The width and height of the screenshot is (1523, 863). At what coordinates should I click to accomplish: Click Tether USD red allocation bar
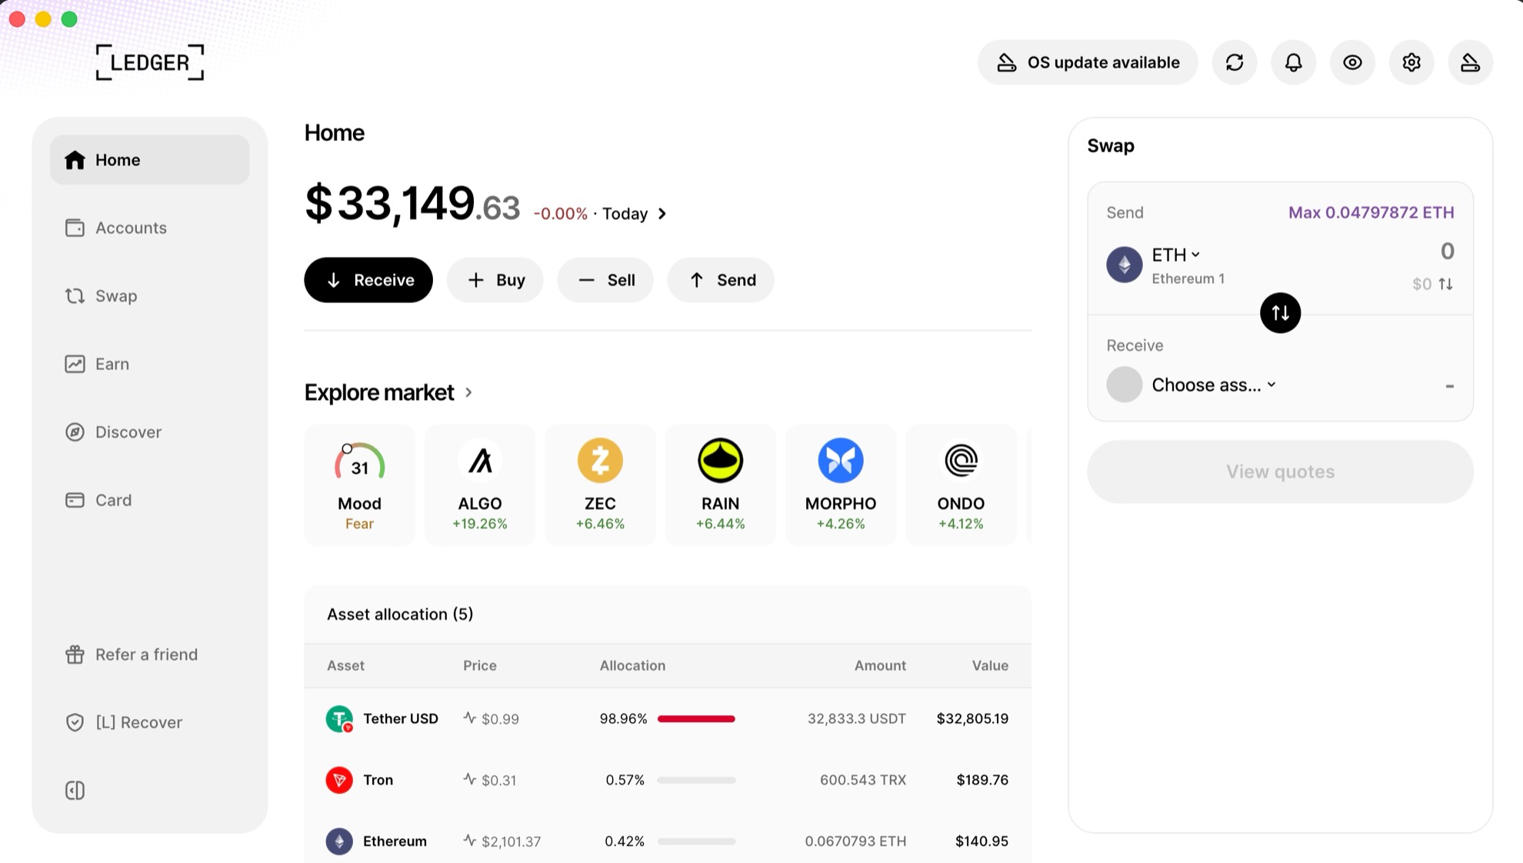point(696,718)
